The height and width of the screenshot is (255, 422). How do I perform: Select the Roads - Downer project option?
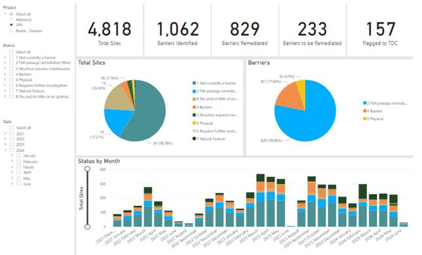pos(11,31)
